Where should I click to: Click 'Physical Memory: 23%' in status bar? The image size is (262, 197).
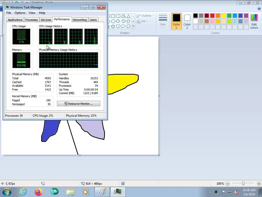click(x=81, y=116)
